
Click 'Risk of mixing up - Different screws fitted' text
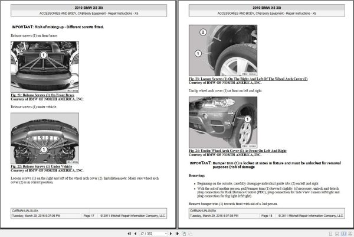pyautogui.click(x=69, y=27)
